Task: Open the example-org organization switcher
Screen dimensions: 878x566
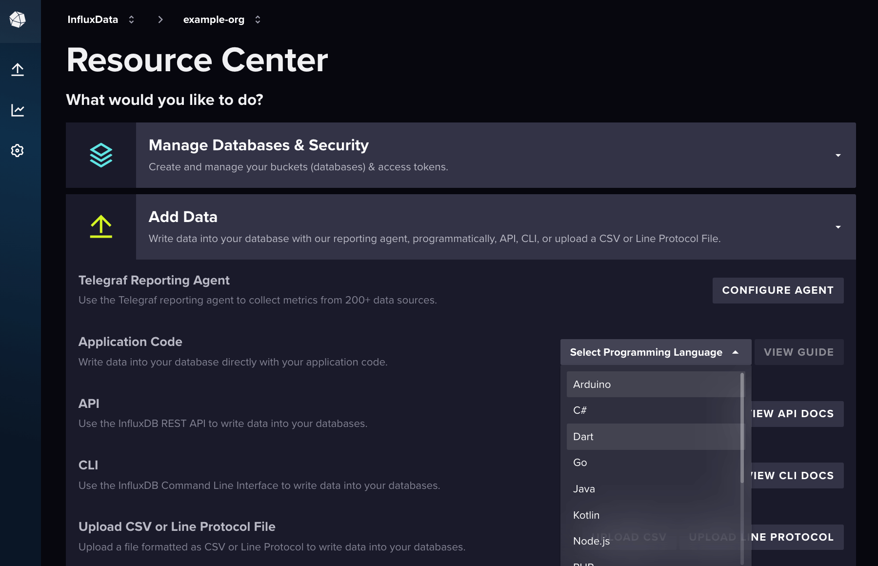Action: click(222, 20)
